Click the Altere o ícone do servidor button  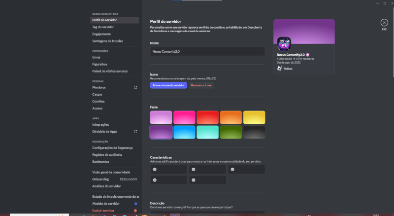coord(168,85)
